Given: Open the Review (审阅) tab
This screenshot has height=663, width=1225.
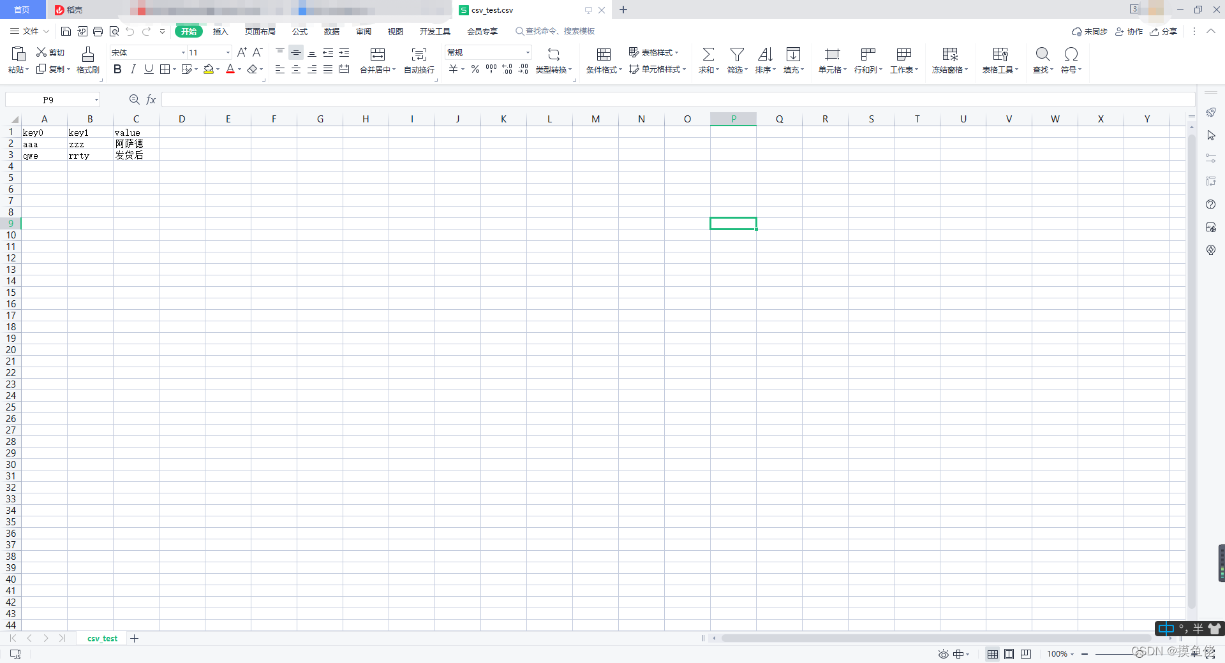Looking at the screenshot, I should (x=364, y=31).
